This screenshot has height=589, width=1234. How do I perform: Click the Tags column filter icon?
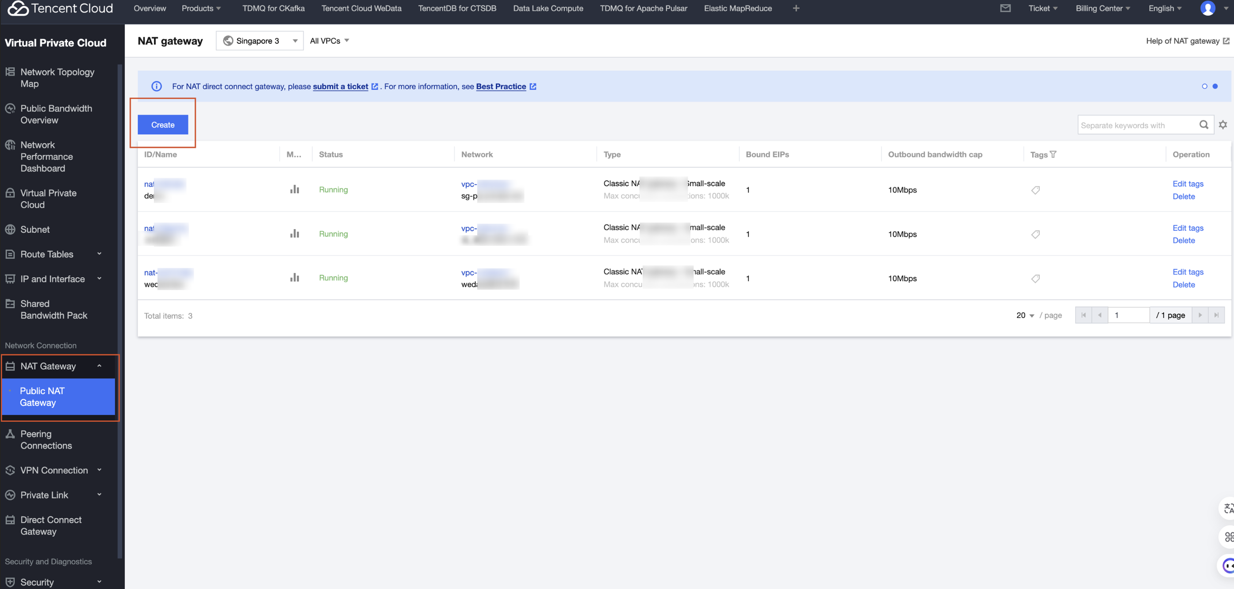(1053, 154)
